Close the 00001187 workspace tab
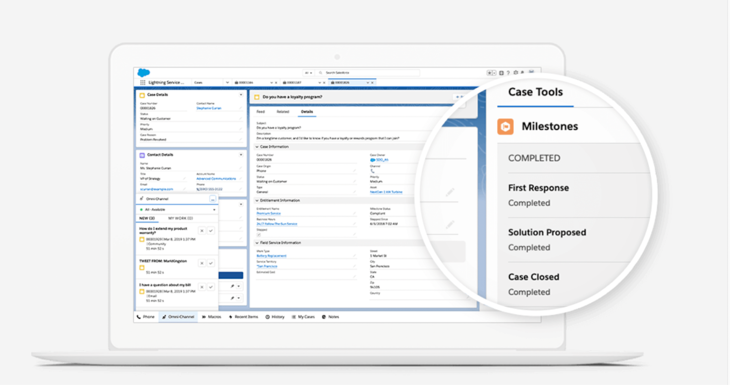The image size is (730, 385). pos(324,83)
